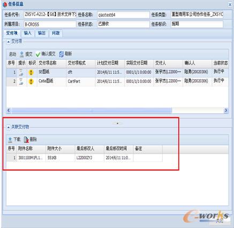Click the 提交 upload icon
This screenshot has height=228, width=234.
(22, 54)
